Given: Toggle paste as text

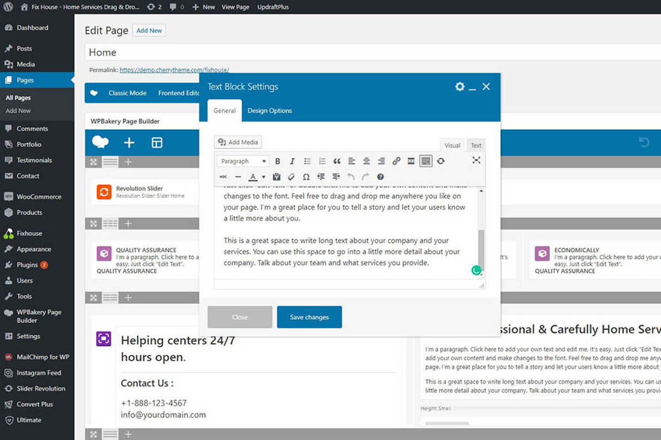Looking at the screenshot, I should [277, 177].
